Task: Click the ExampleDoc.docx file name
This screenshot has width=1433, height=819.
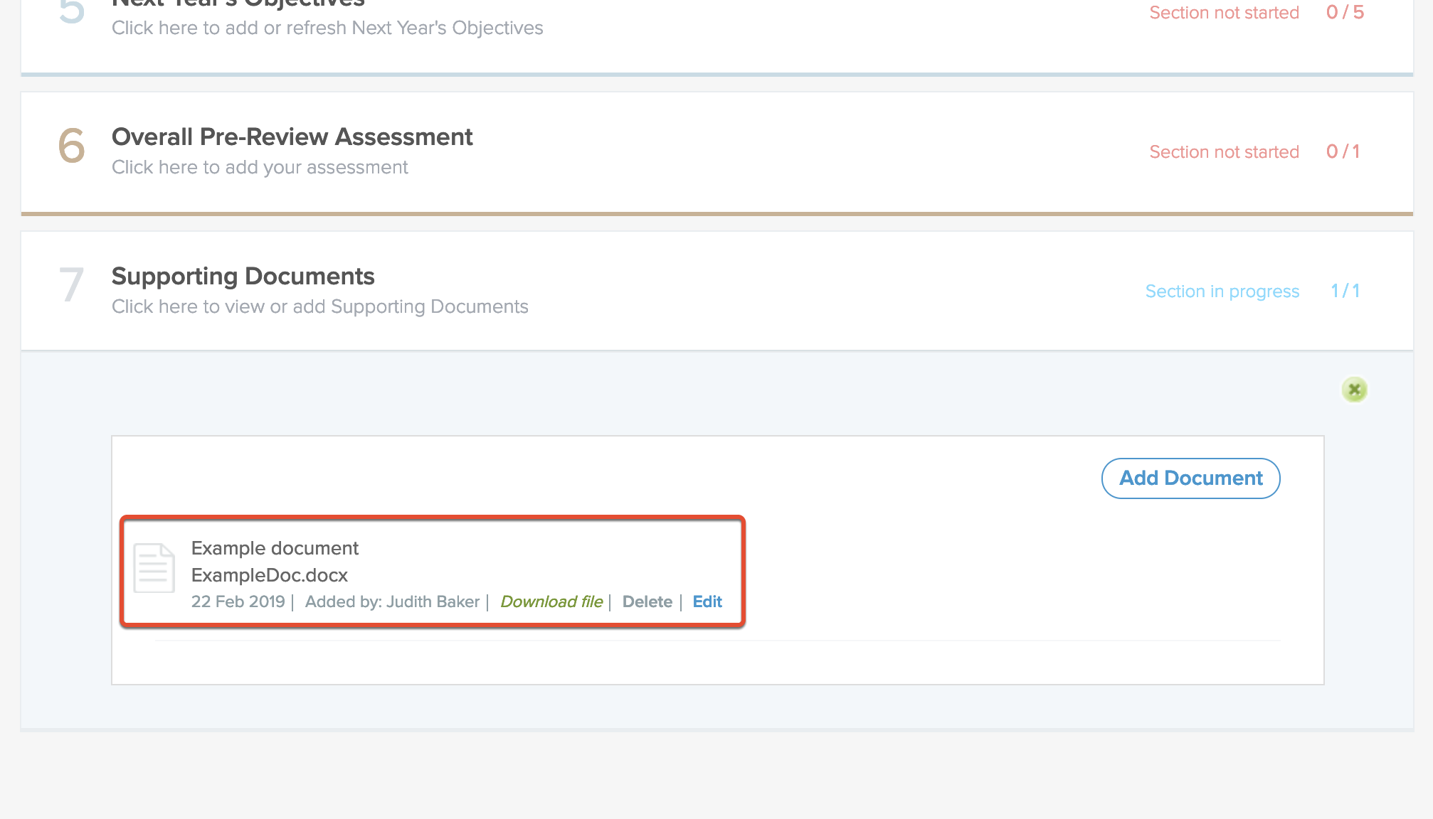Action: tap(270, 575)
